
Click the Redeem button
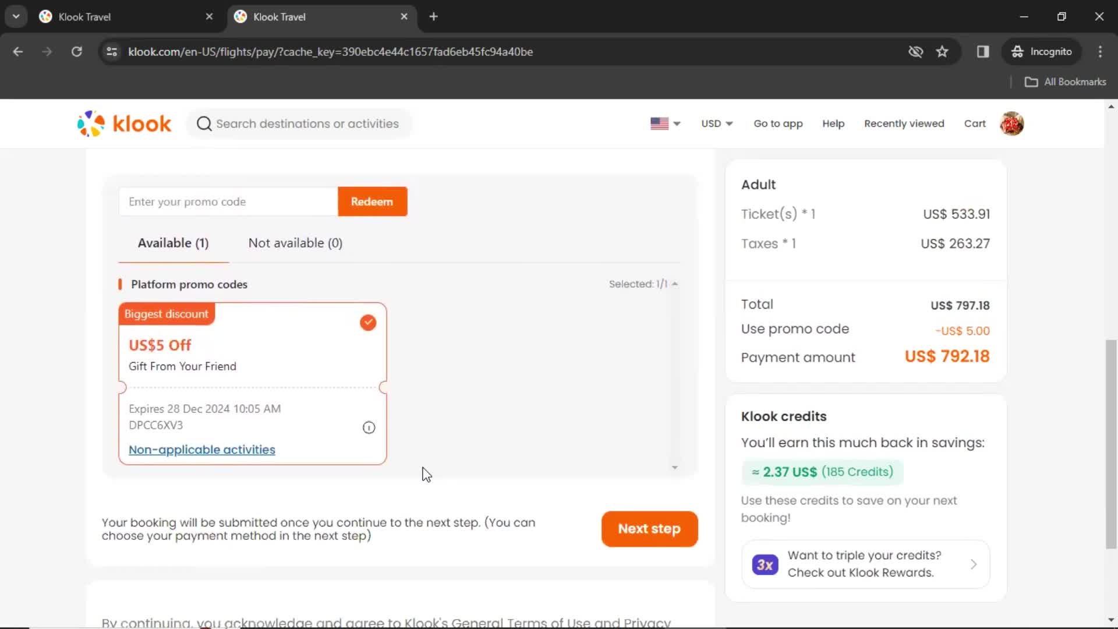(372, 201)
